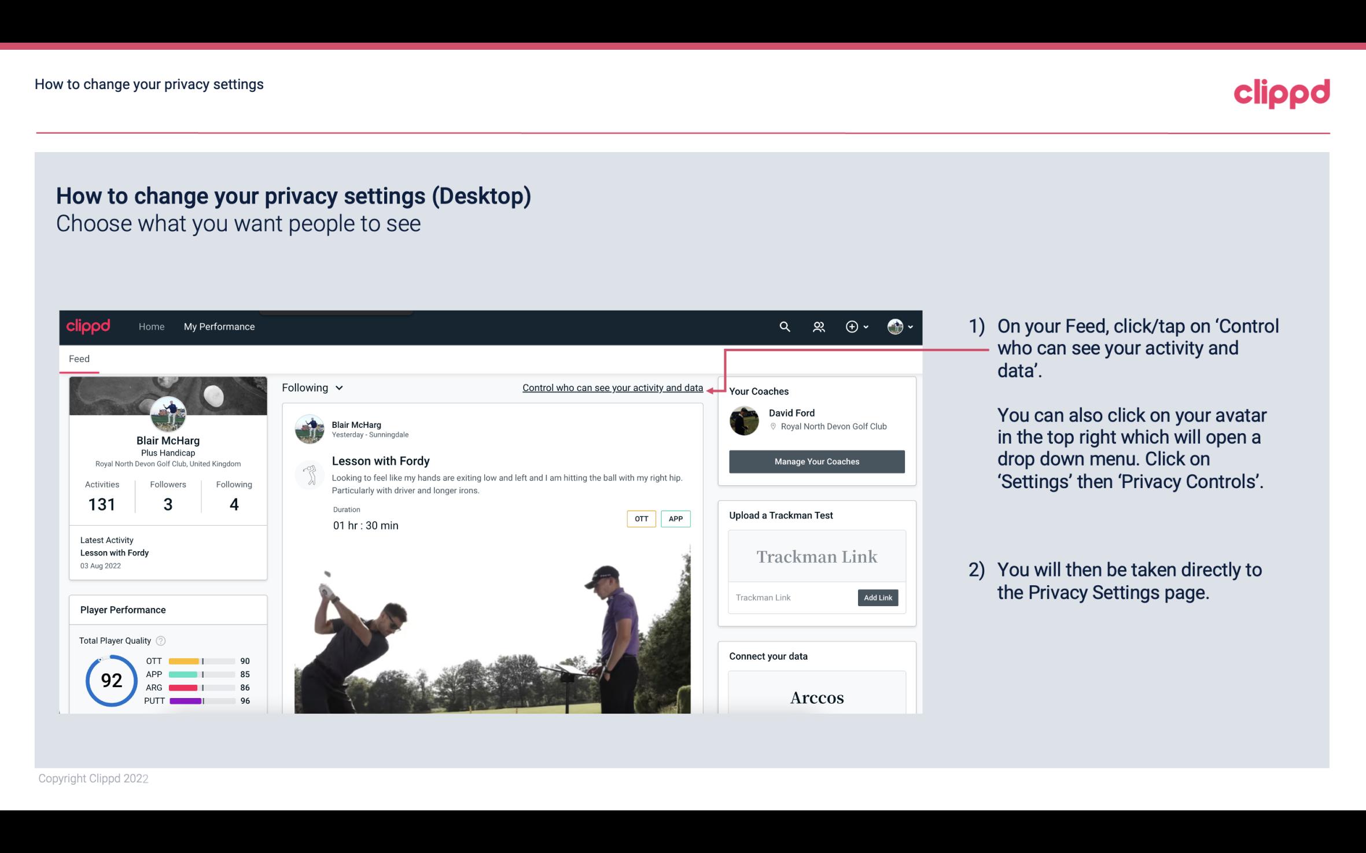The height and width of the screenshot is (853, 1366).
Task: Click the OTT performance tag icon
Action: [x=640, y=518]
